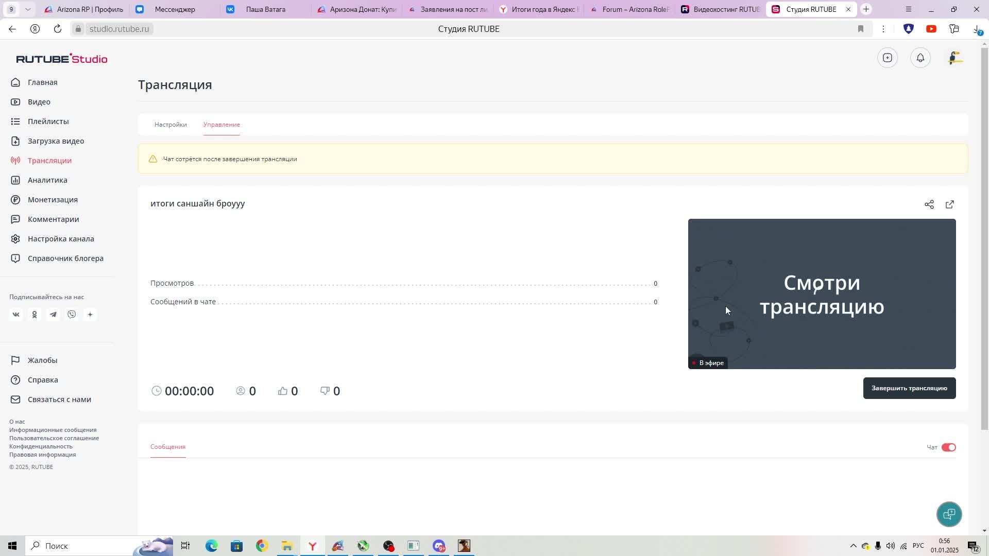Image resolution: width=989 pixels, height=556 pixels.
Task: Switch to Arizona RP | Профиль tab
Action: pyautogui.click(x=84, y=9)
